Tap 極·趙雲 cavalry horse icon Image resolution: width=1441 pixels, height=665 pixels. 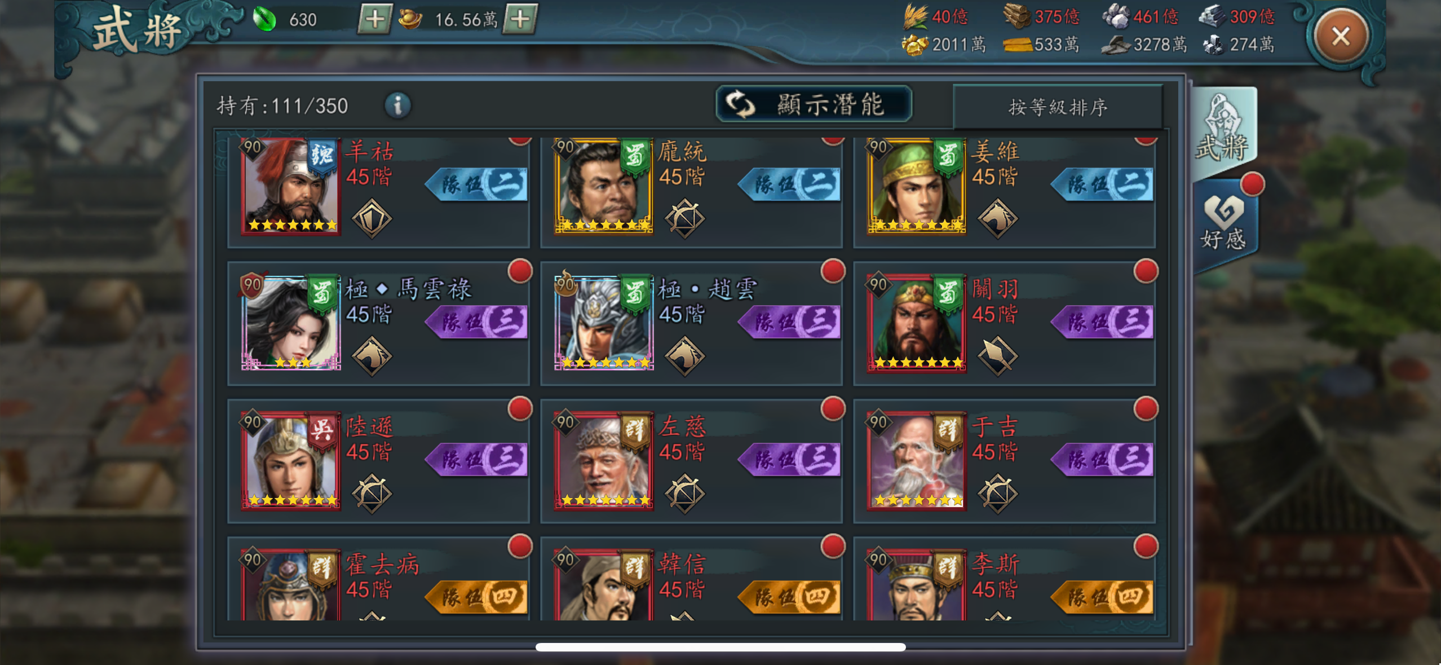click(x=684, y=355)
